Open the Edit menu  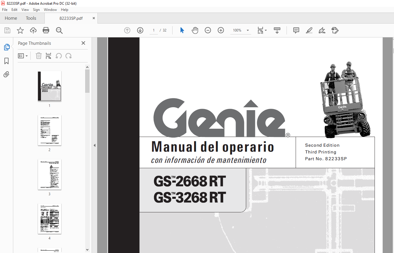pos(14,10)
